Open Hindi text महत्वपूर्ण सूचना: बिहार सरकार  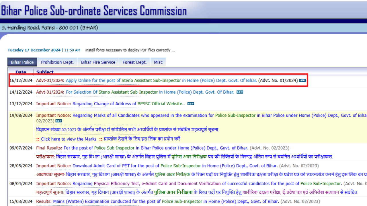click(197, 192)
